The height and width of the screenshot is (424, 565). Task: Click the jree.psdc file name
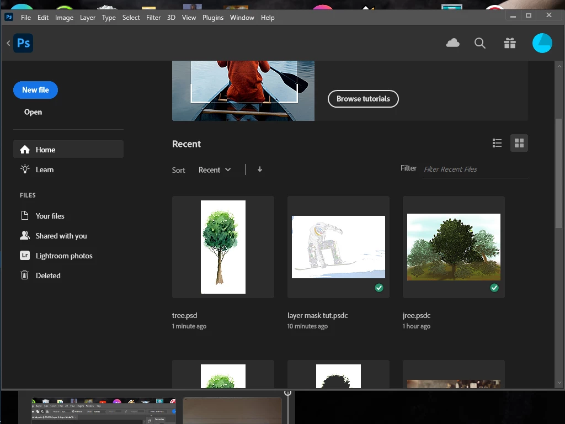tap(416, 315)
